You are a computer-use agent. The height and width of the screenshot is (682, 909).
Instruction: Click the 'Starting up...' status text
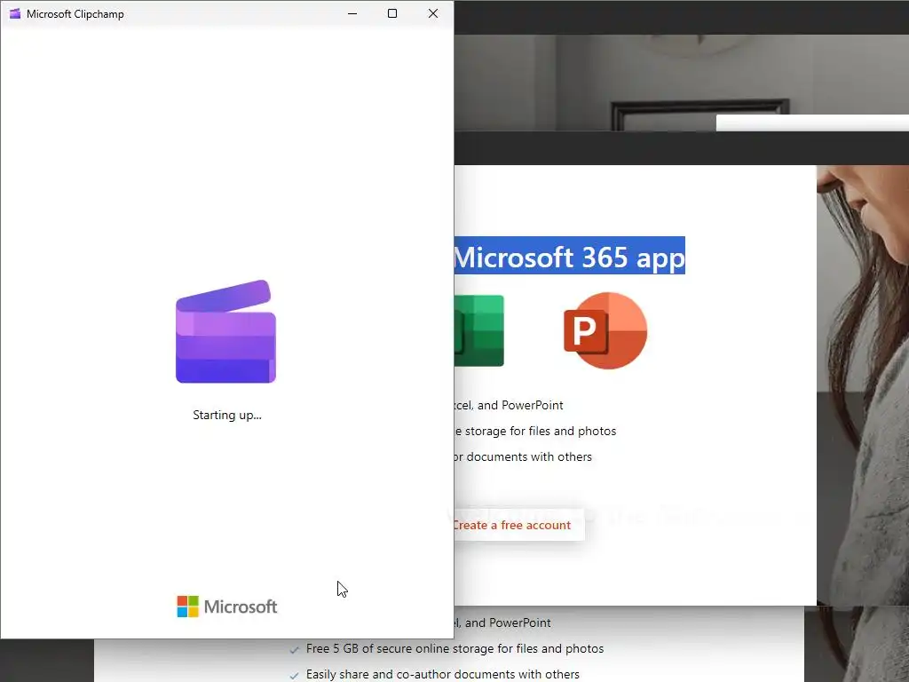(227, 416)
